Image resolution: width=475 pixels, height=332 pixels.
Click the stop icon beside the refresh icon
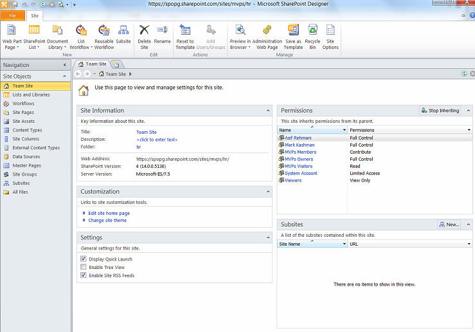(472, 74)
